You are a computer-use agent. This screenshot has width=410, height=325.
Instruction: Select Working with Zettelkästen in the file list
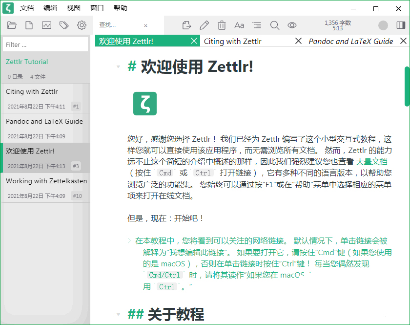pyautogui.click(x=45, y=180)
